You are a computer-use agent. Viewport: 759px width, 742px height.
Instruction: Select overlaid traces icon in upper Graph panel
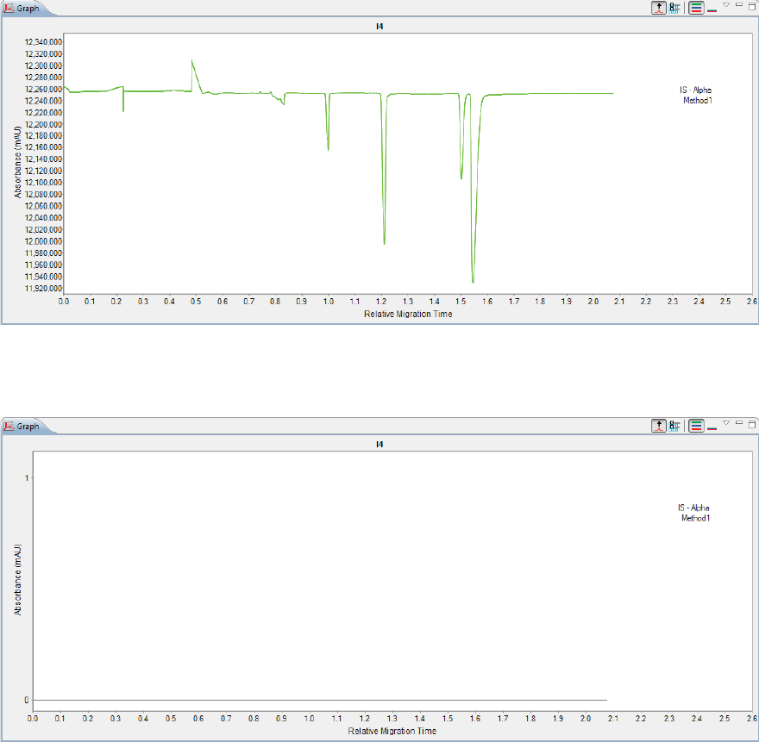[x=712, y=9]
